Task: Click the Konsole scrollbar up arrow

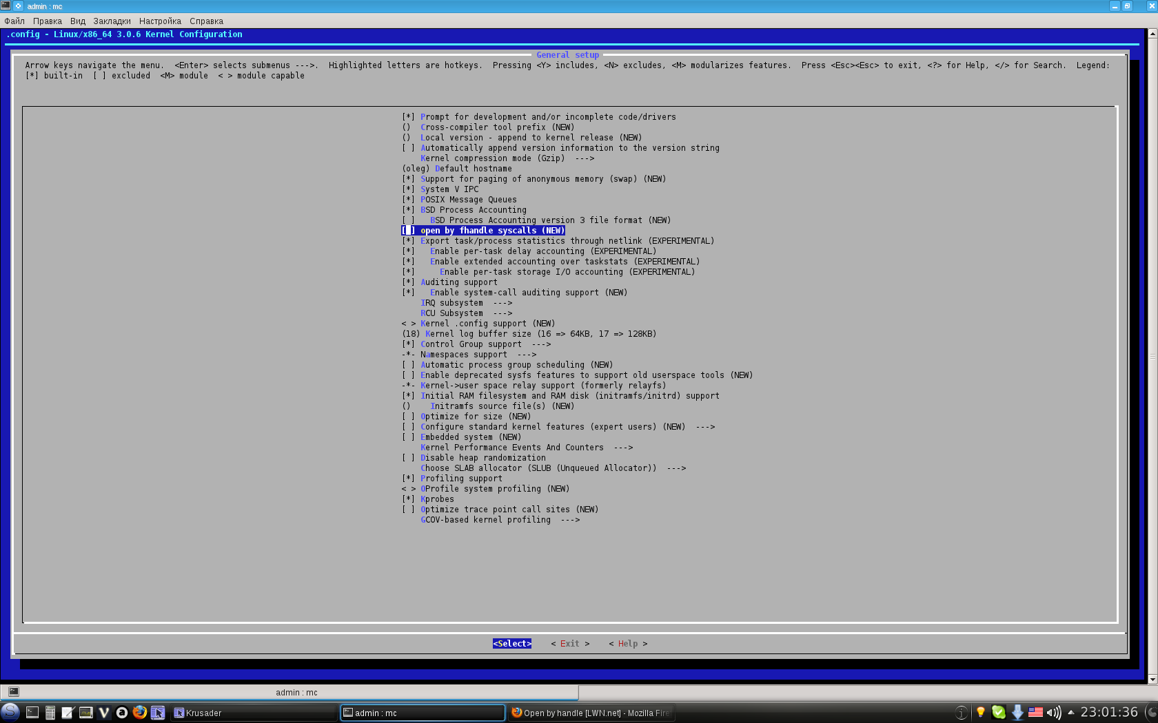Action: pos(1152,32)
